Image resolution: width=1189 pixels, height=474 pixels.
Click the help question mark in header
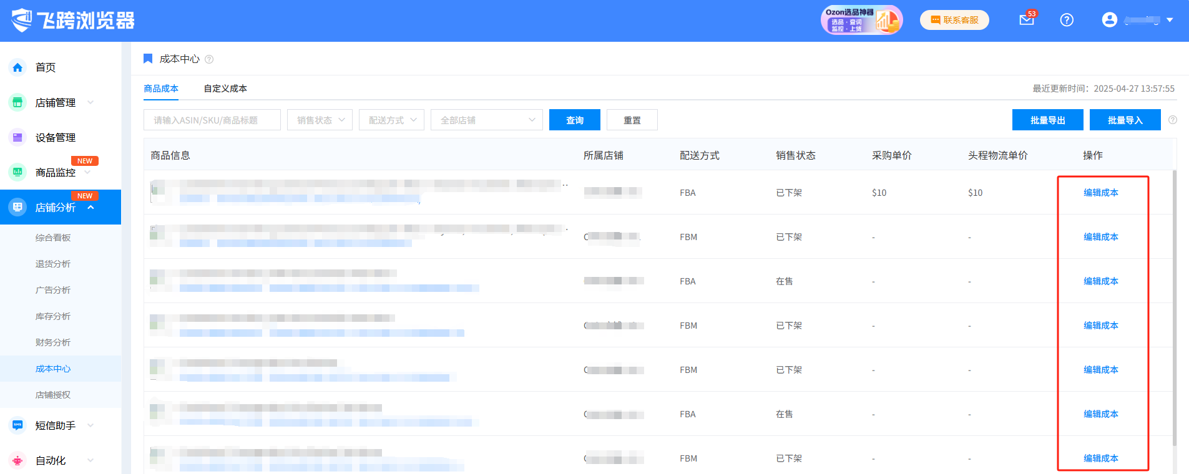tap(1067, 20)
